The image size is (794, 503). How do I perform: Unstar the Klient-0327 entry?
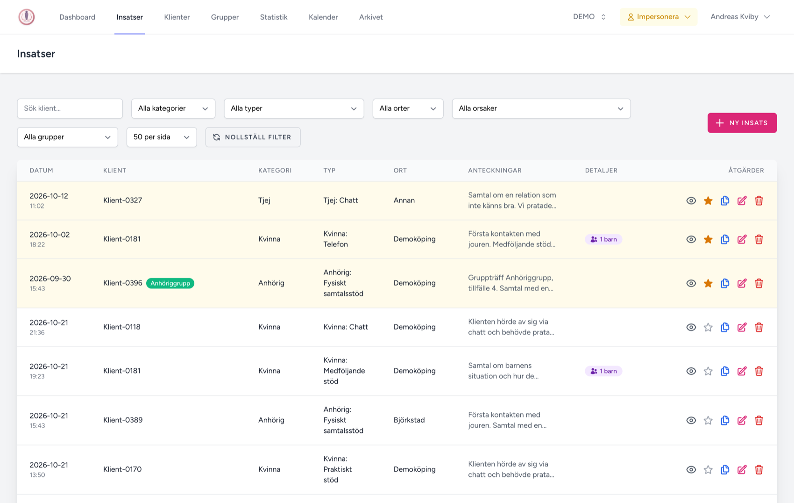(x=708, y=201)
